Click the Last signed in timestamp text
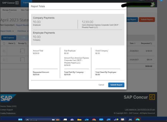This screenshot has width=167, height=122. tap(140, 110)
